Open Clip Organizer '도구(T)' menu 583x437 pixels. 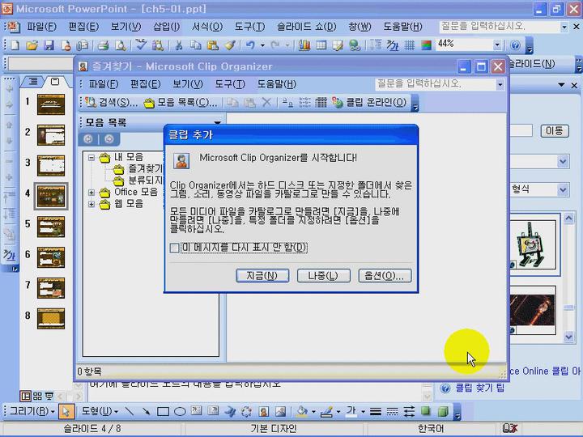click(x=230, y=84)
